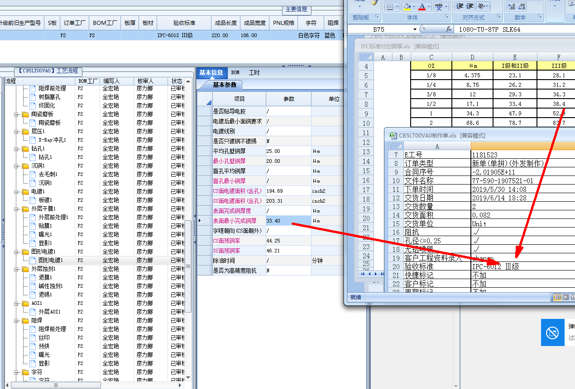Click the cell borders icon
The image size is (575, 389).
click(390, 6)
